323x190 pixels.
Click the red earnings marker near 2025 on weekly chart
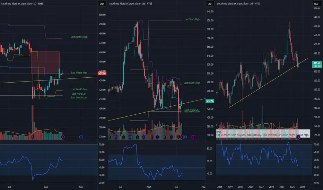pyautogui.click(x=152, y=137)
